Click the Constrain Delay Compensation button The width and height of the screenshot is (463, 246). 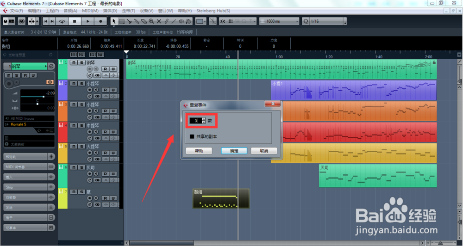tap(22, 21)
